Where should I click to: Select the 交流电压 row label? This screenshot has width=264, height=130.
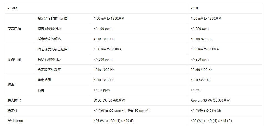click(14, 29)
